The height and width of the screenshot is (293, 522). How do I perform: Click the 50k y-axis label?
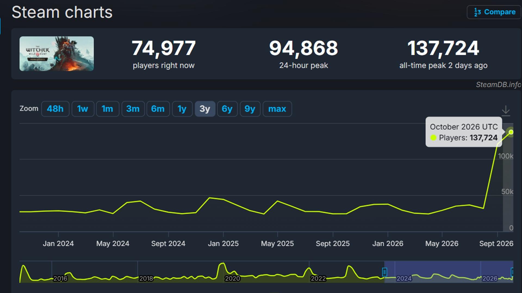click(507, 192)
